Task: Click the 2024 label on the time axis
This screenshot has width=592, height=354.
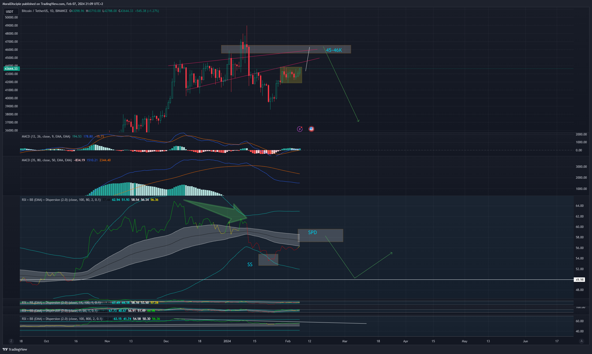Action: pyautogui.click(x=227, y=341)
